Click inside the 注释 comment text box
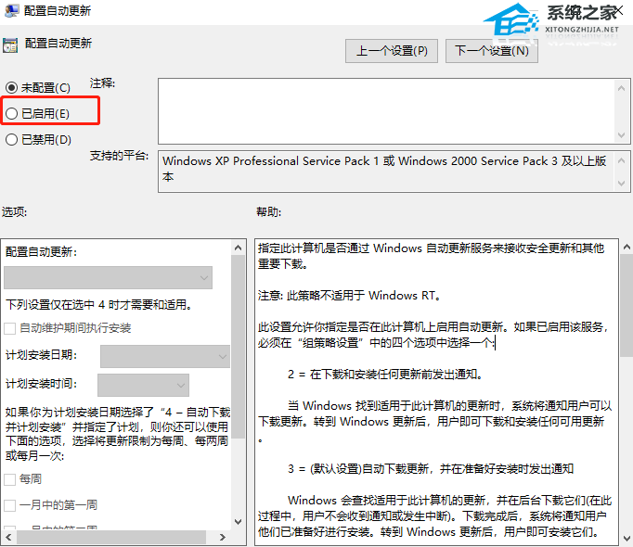 pos(386,111)
